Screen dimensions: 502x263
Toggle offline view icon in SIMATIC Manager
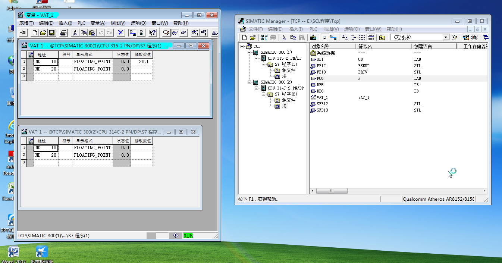pos(324,37)
